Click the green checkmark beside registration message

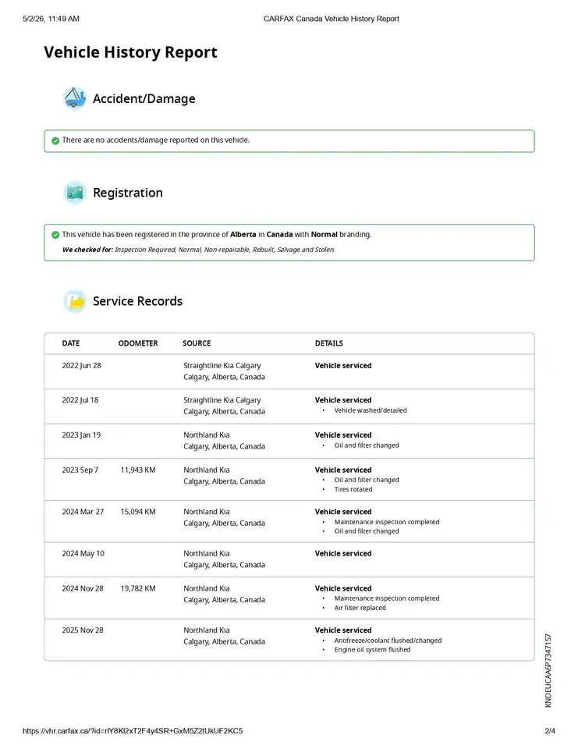click(55, 235)
